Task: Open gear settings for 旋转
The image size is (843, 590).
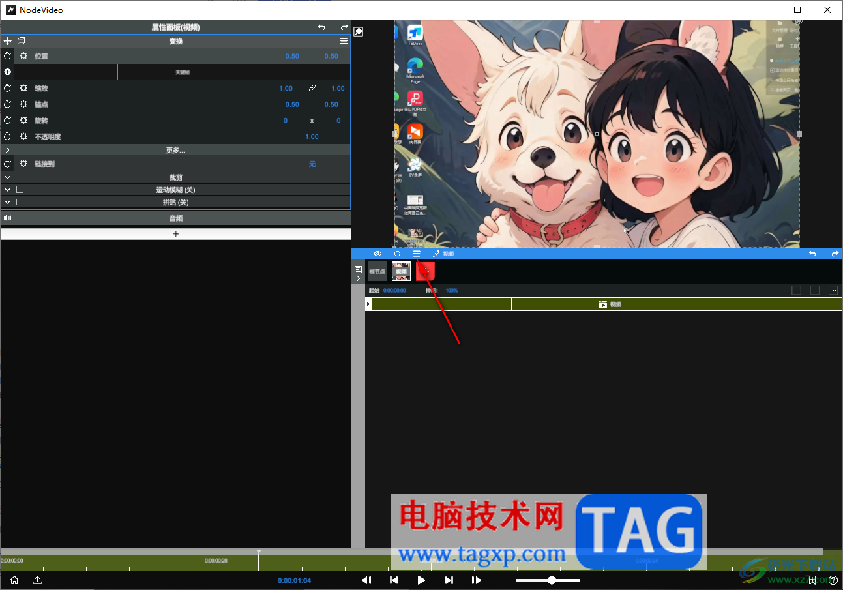Action: [23, 121]
